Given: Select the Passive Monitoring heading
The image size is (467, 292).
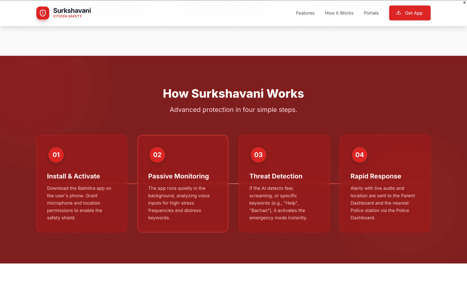Looking at the screenshot, I should pos(178,176).
